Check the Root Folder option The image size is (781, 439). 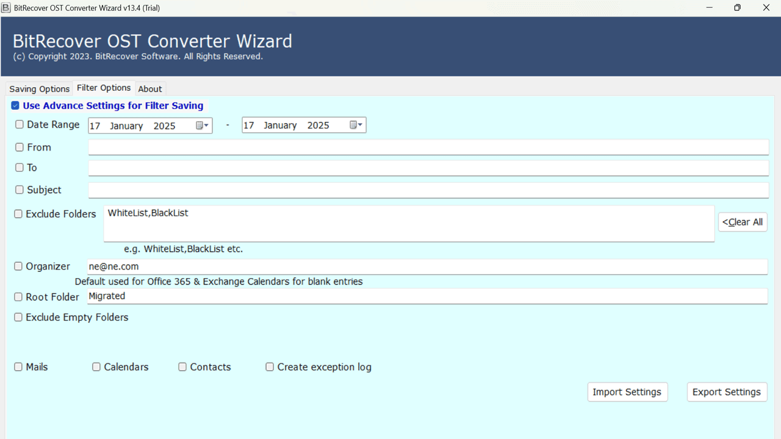(x=18, y=297)
